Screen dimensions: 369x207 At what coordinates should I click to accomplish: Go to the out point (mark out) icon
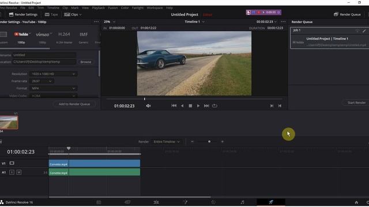(x=272, y=106)
